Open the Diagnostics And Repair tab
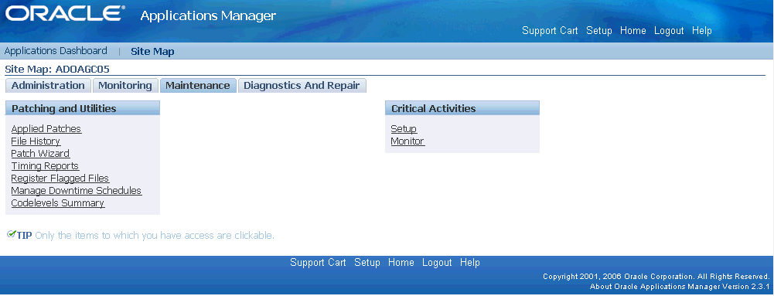Screen dimensions: 774x296 (302, 85)
